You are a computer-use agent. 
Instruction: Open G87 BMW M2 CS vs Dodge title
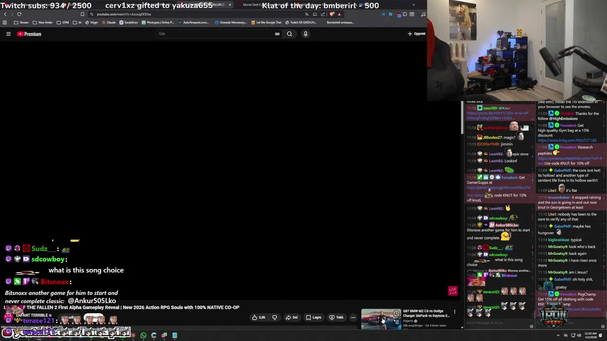tap(426, 314)
